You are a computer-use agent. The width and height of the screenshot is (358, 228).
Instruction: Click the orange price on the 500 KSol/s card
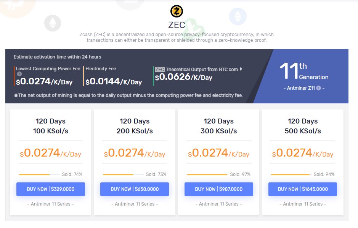pyautogui.click(x=302, y=153)
